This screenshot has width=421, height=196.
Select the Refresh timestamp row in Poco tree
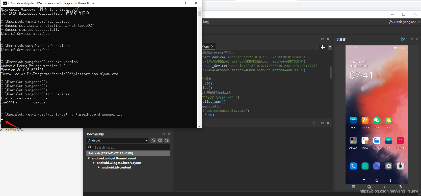[128, 153]
